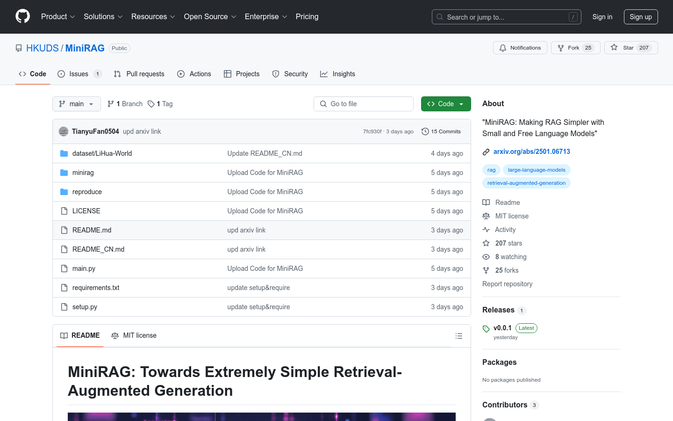
Task: Click the Sign up button
Action: pyautogui.click(x=641, y=17)
